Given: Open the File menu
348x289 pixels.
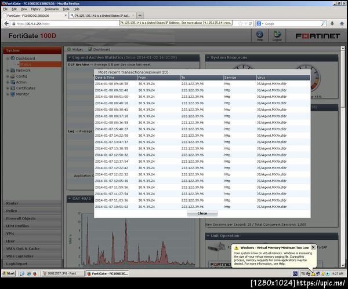Looking at the screenshot, I should click(5, 9).
